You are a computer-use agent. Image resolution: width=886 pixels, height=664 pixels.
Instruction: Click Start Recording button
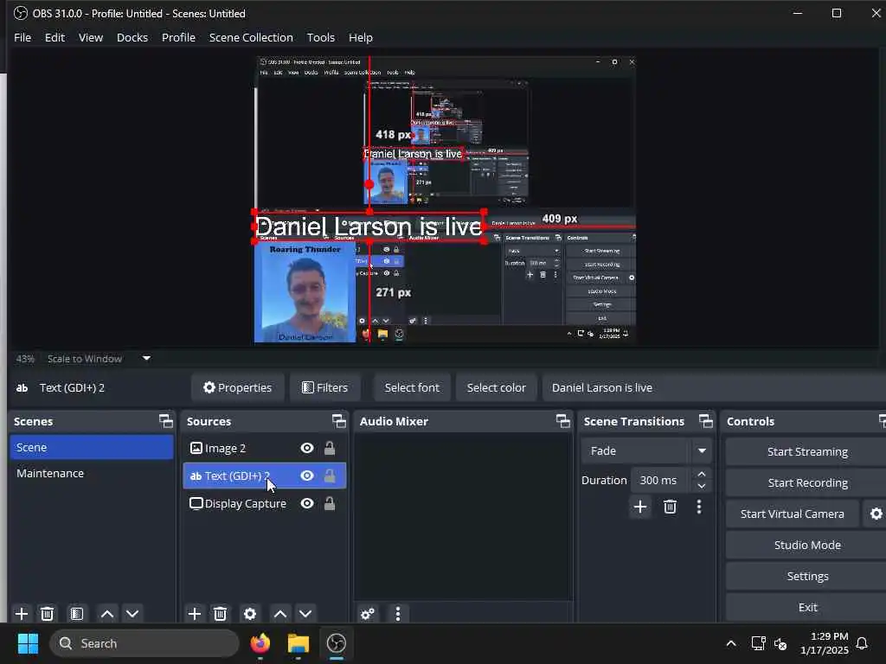(807, 482)
